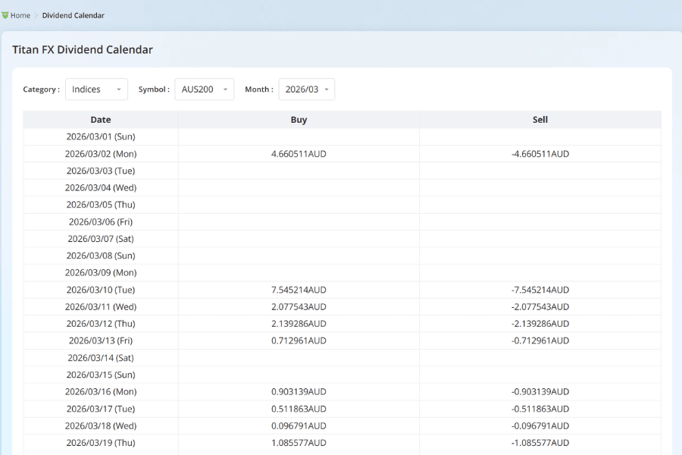This screenshot has width=682, height=455.
Task: Select the 2026/03/17 (Tue) date cell
Action: 101,409
